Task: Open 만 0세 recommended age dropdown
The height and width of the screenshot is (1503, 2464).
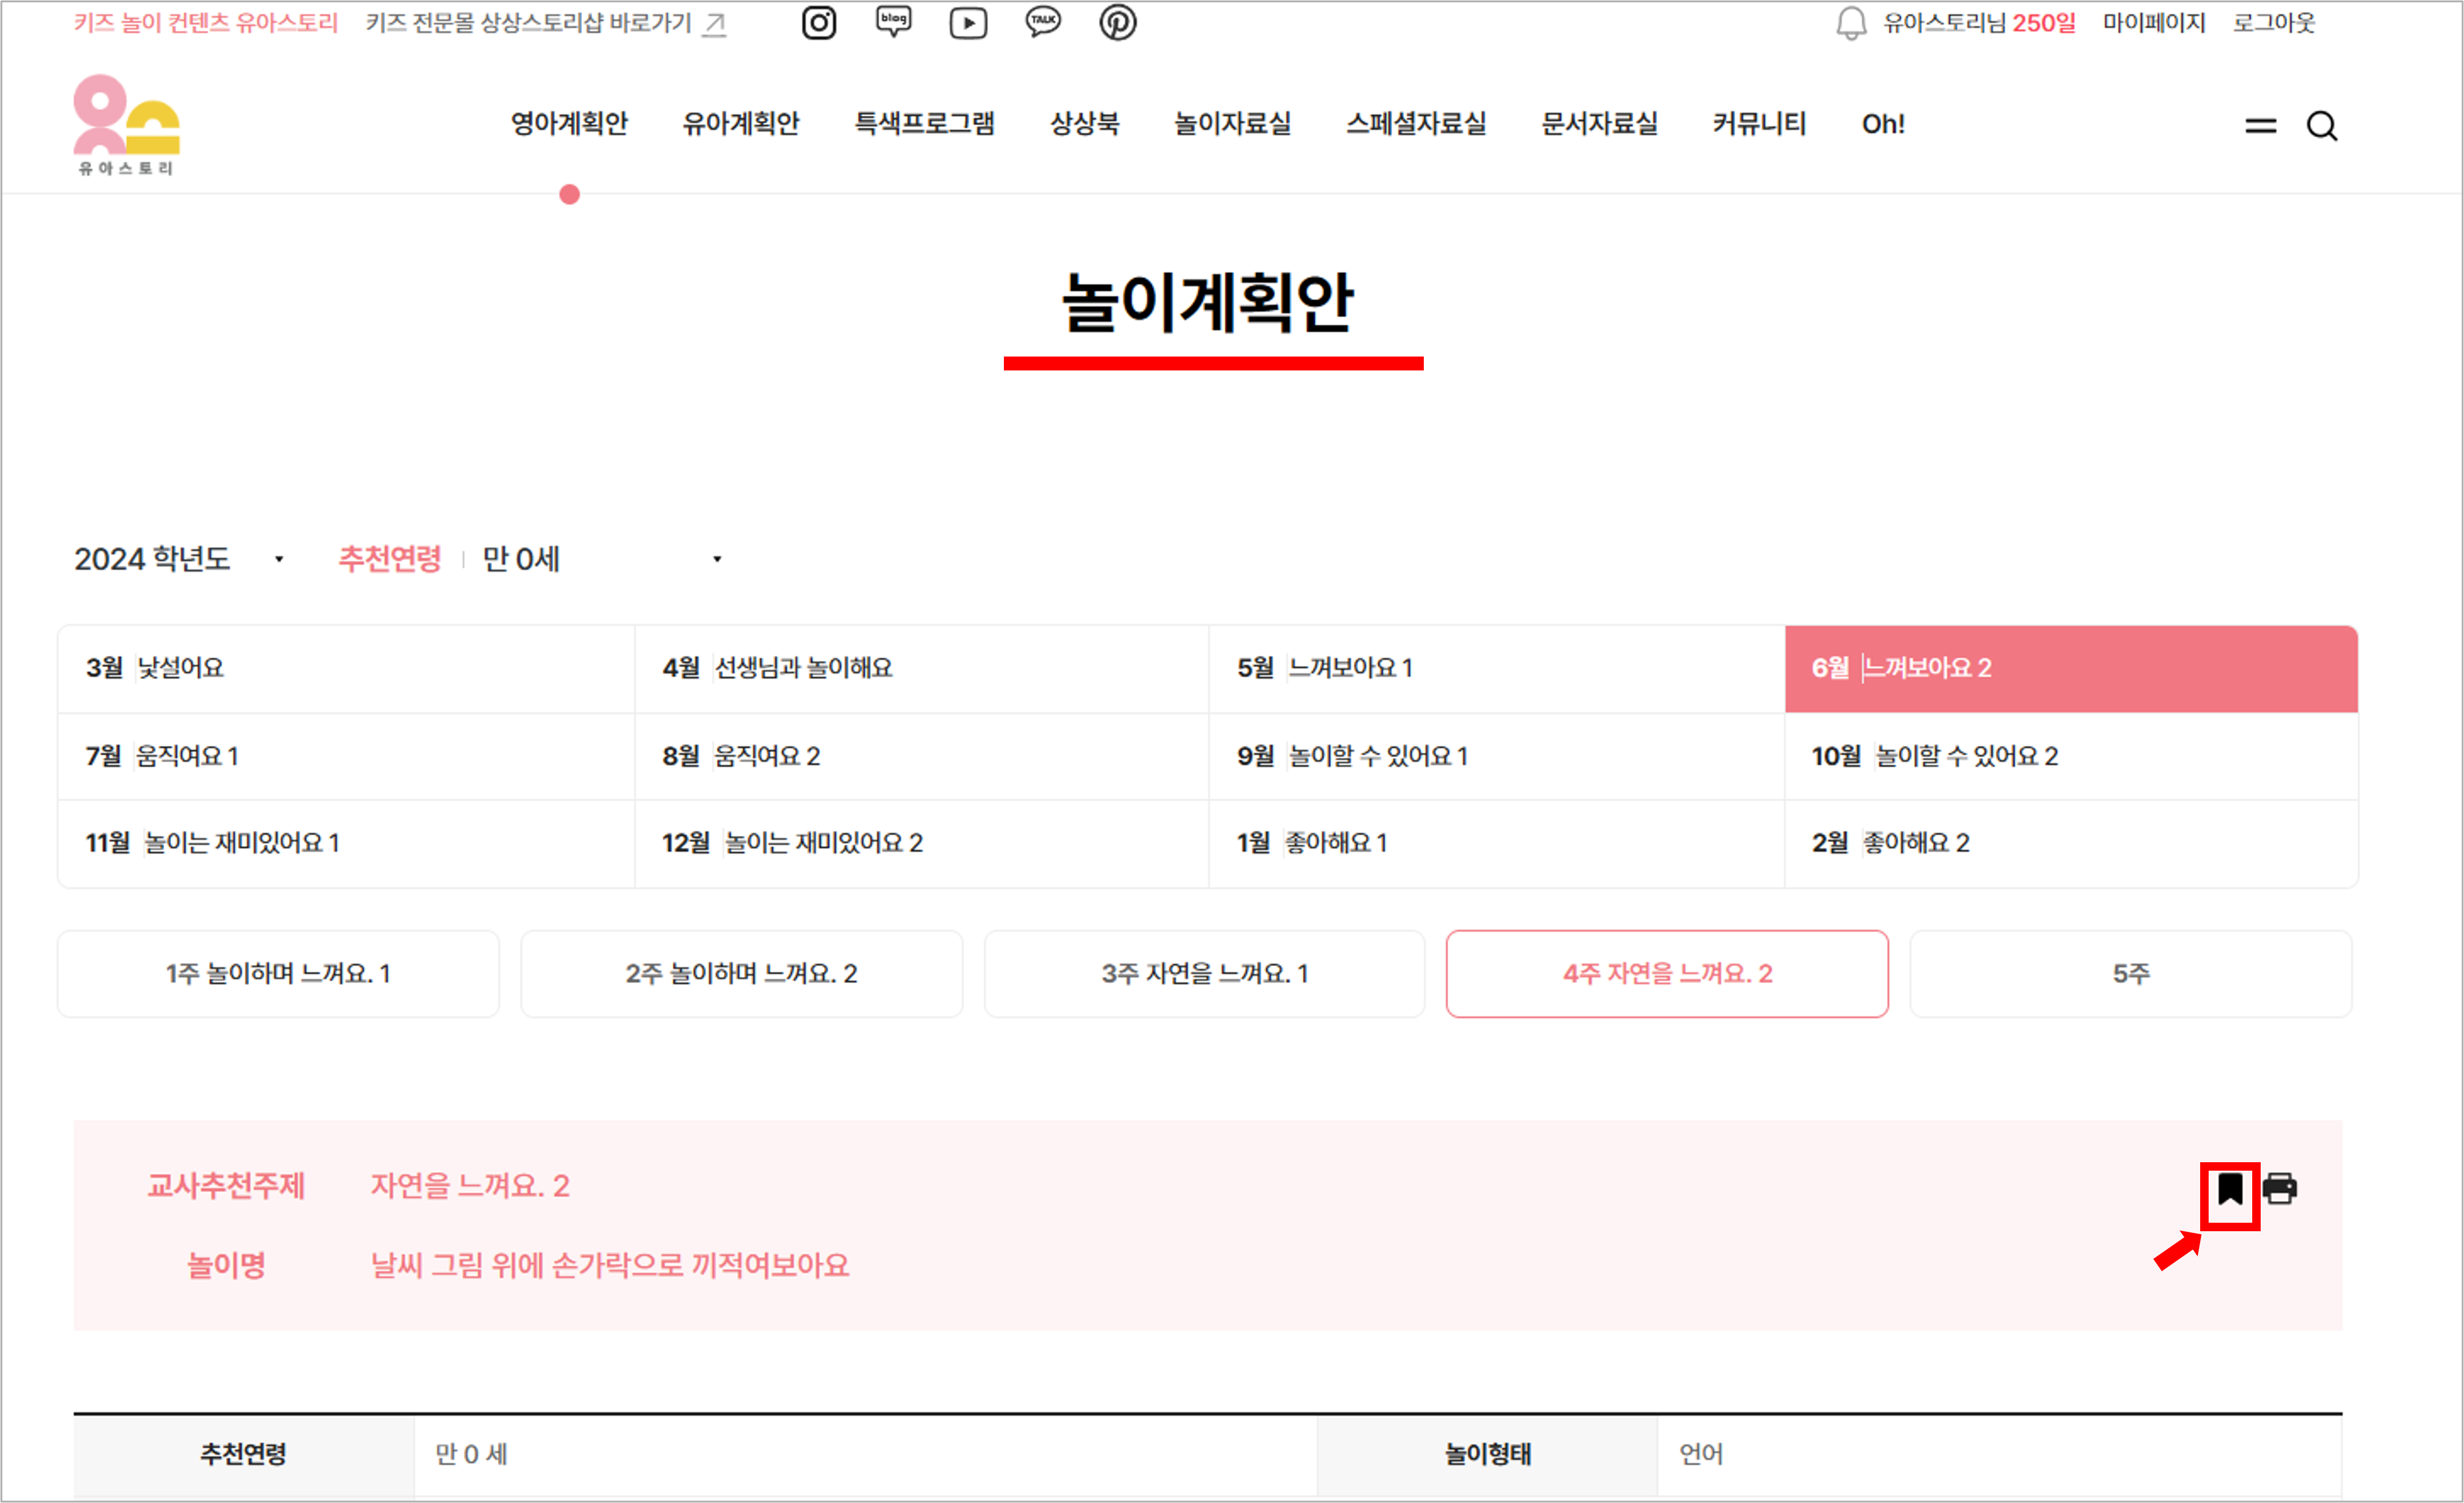Action: [x=602, y=558]
